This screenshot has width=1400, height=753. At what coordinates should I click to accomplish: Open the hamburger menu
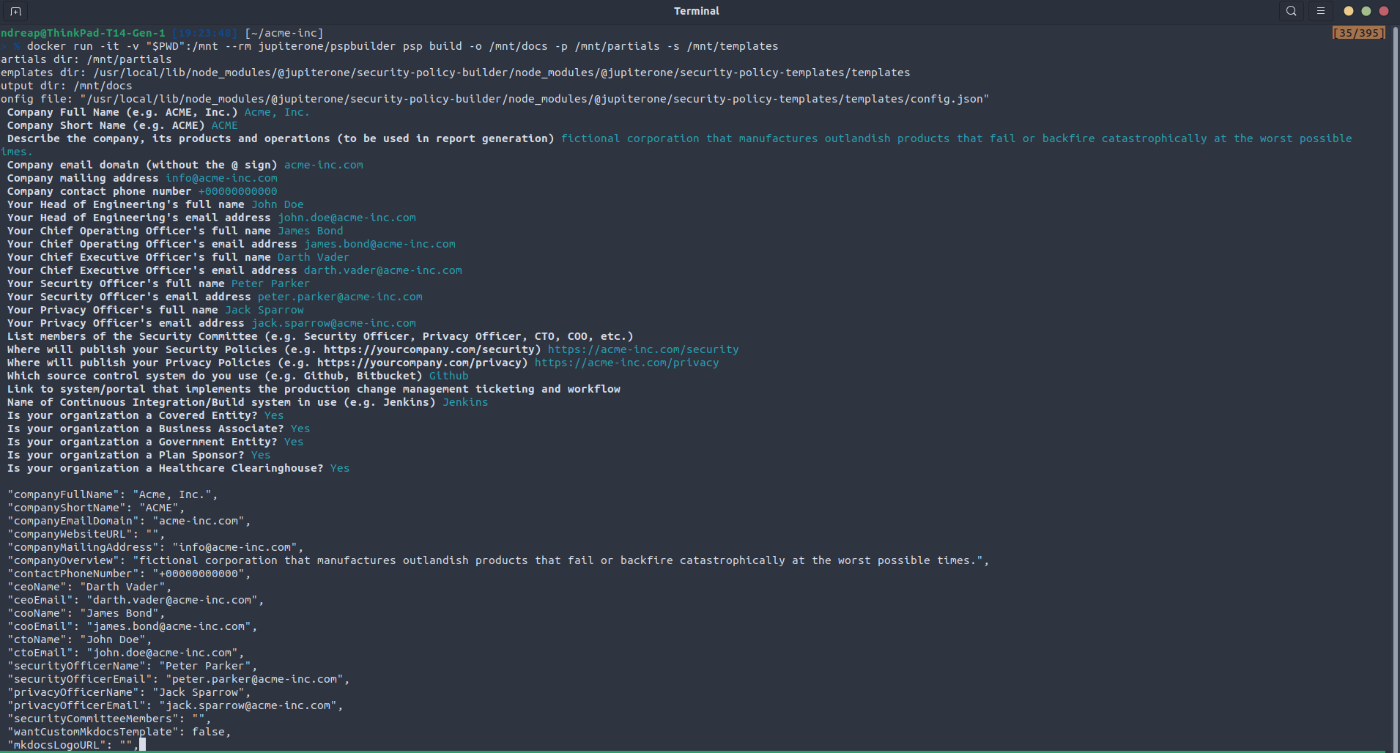click(1320, 11)
